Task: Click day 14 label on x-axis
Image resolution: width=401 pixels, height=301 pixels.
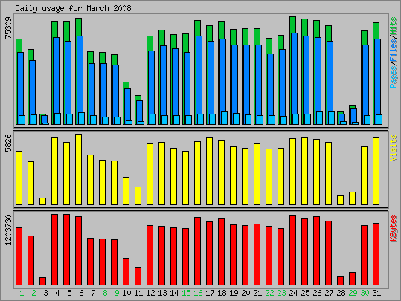Action: click(174, 293)
